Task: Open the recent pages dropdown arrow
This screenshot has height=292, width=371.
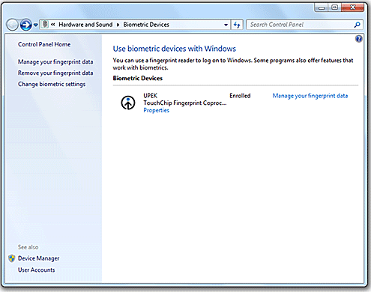Action: point(36,25)
